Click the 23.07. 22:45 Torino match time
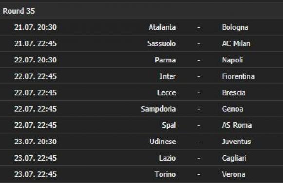The height and width of the screenshot is (183, 283). [35, 174]
